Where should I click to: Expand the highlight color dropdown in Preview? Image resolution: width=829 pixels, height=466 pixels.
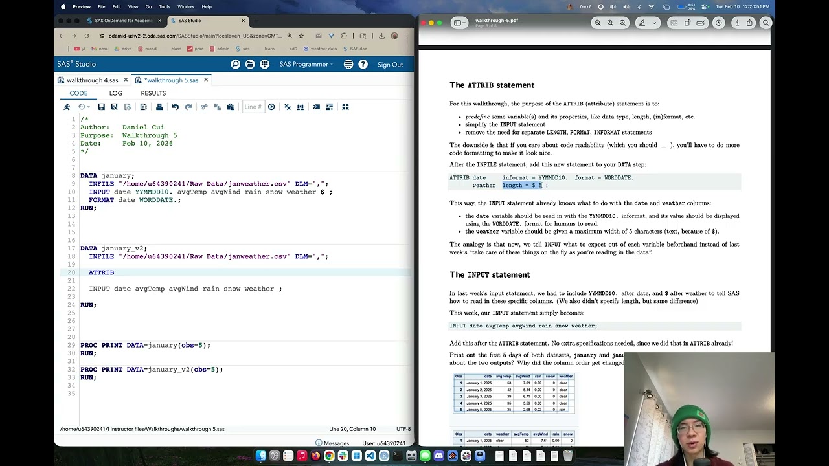(x=654, y=23)
